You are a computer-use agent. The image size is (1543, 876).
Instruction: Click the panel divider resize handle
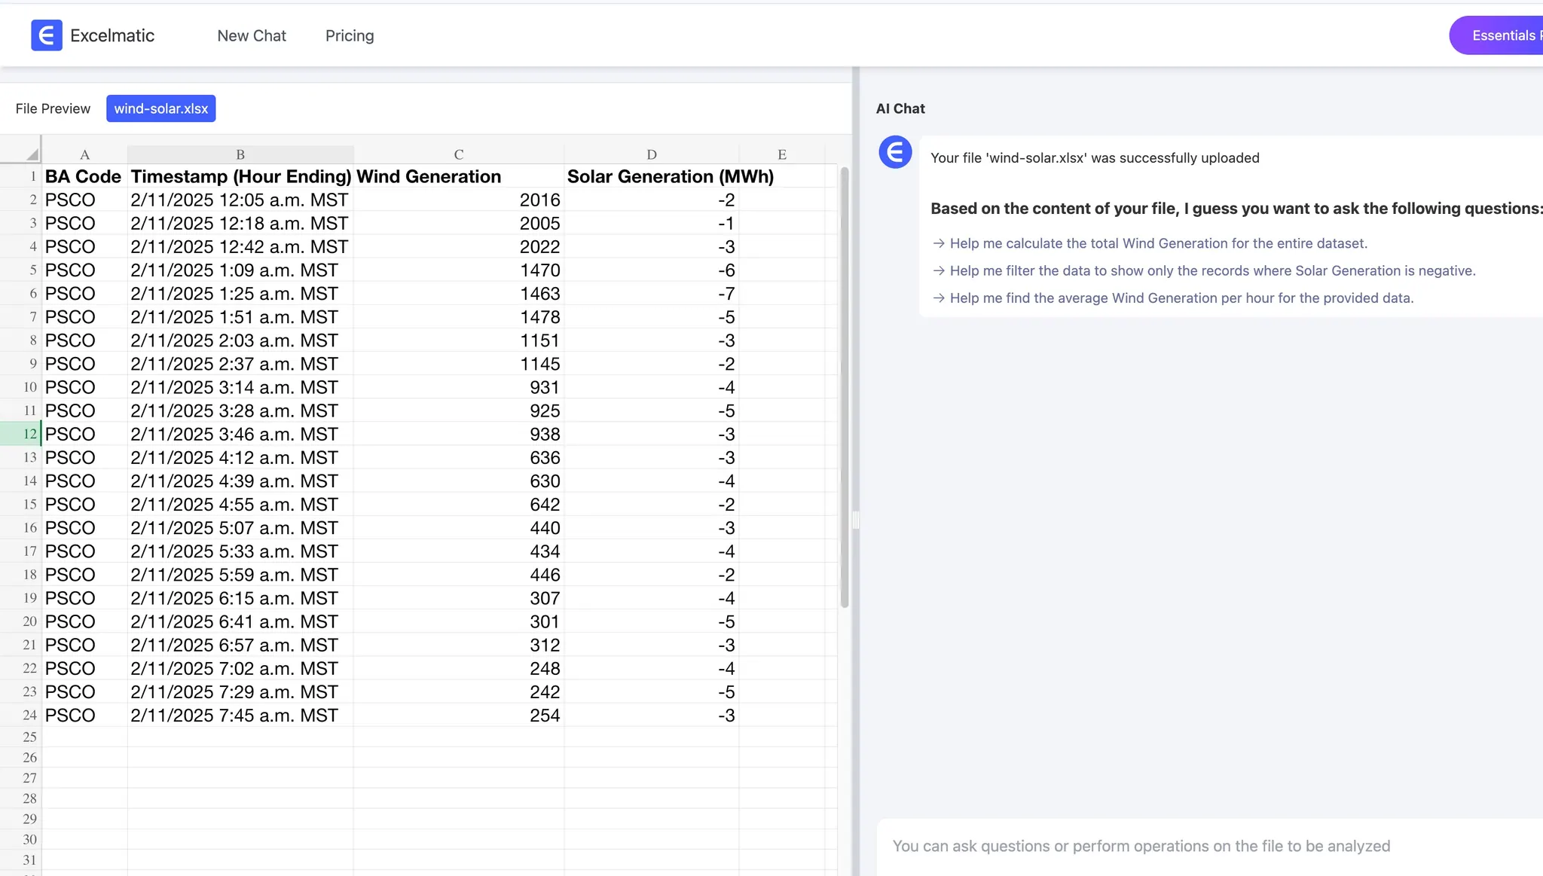point(856,520)
